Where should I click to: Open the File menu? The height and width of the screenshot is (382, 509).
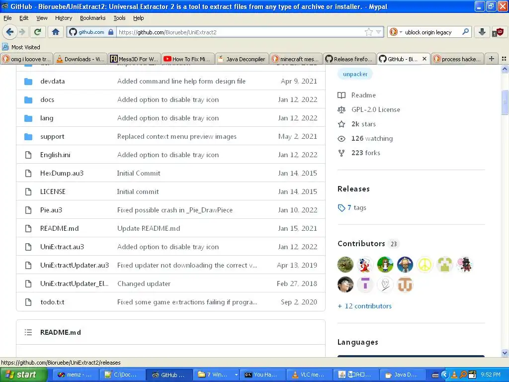(7, 18)
